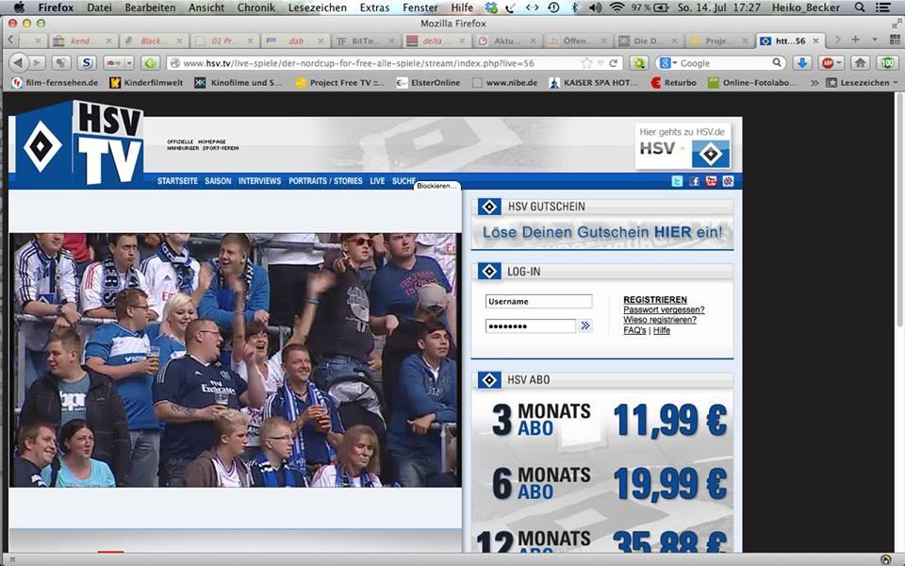Open the Time Machine clock icon
This screenshot has height=566, width=905.
tap(553, 8)
